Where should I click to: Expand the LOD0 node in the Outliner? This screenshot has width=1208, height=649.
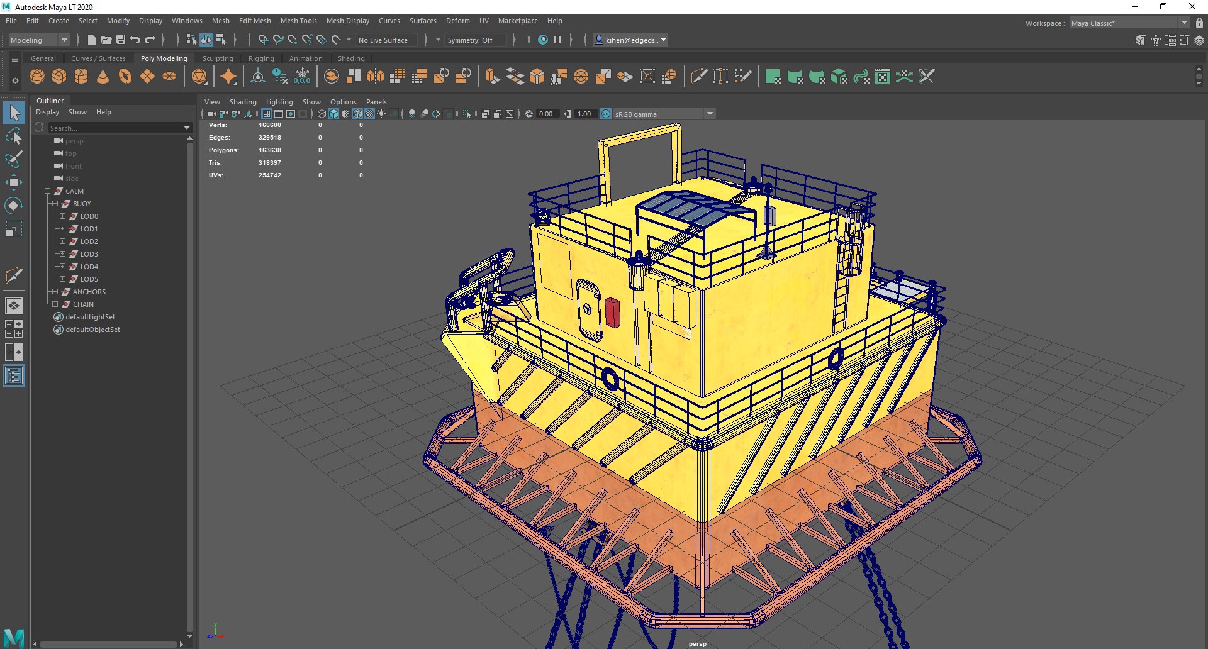point(62,216)
